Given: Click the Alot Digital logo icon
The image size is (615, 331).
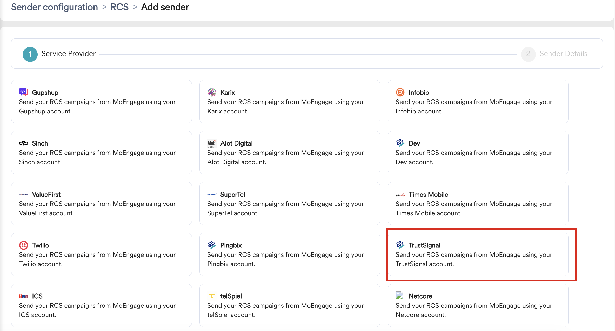Looking at the screenshot, I should click(x=212, y=143).
